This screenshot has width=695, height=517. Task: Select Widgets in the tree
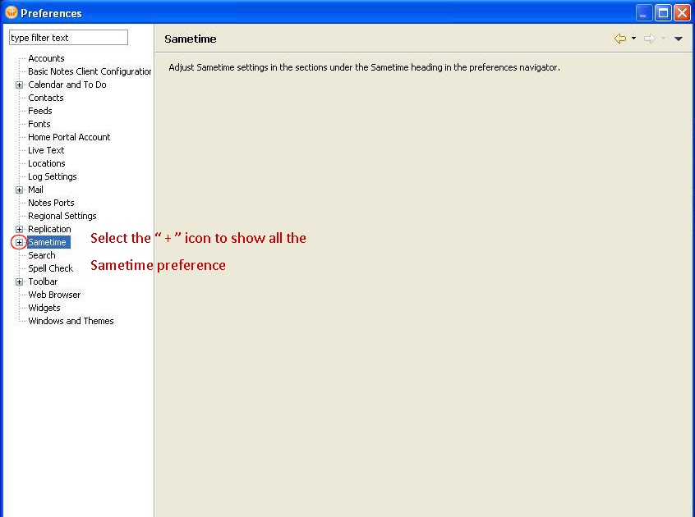pyautogui.click(x=44, y=308)
